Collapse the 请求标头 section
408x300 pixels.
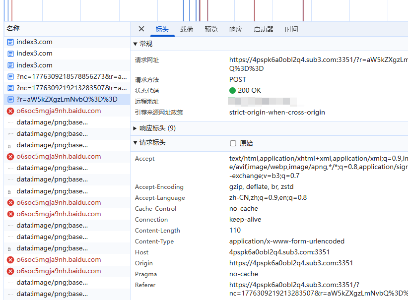pos(136,143)
